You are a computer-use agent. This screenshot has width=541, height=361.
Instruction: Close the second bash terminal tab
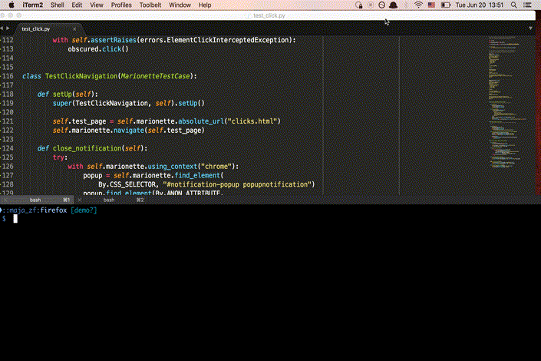[80, 200]
